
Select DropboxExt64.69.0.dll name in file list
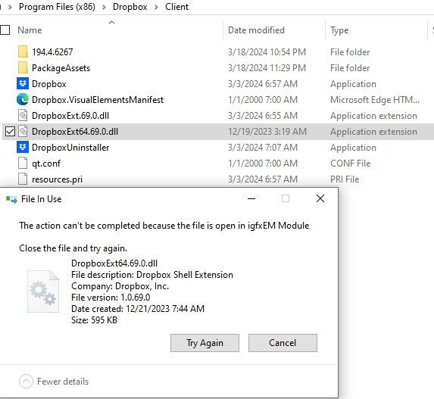(75, 132)
